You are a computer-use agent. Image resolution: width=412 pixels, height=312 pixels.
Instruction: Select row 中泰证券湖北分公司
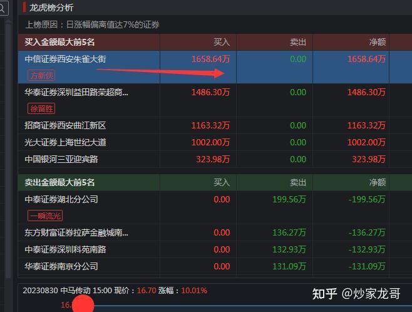click(x=215, y=207)
